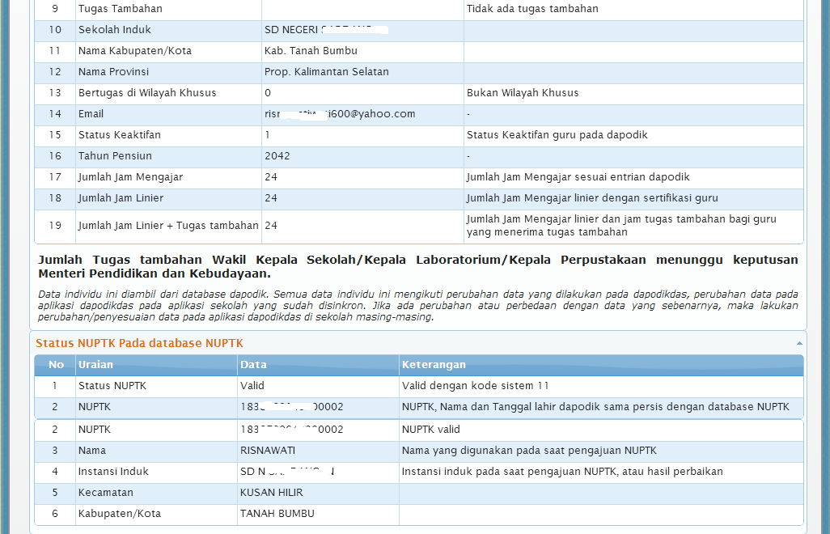The image size is (830, 534).
Task: Select 'Prop. Kalimantan Selatan' value
Action: [x=327, y=72]
